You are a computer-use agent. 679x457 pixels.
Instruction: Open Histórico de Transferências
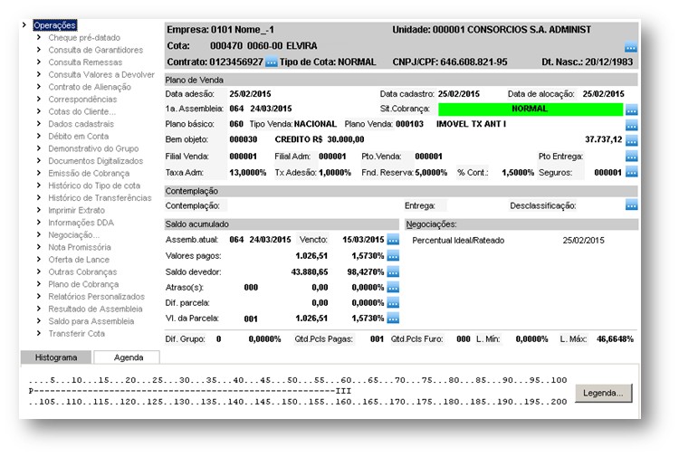click(100, 198)
